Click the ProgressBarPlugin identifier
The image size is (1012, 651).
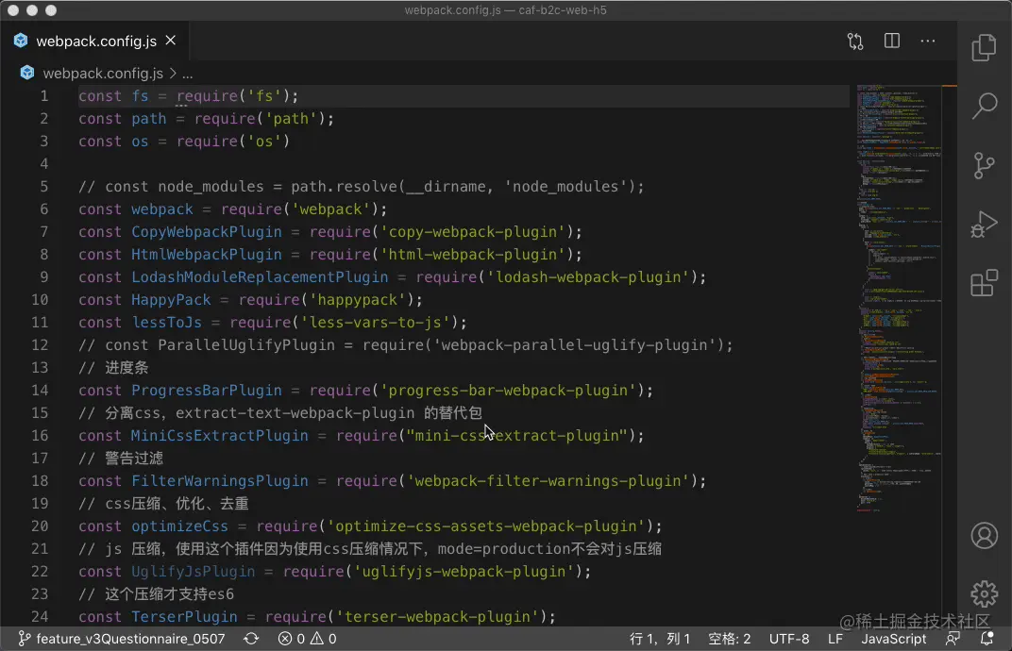click(x=207, y=391)
